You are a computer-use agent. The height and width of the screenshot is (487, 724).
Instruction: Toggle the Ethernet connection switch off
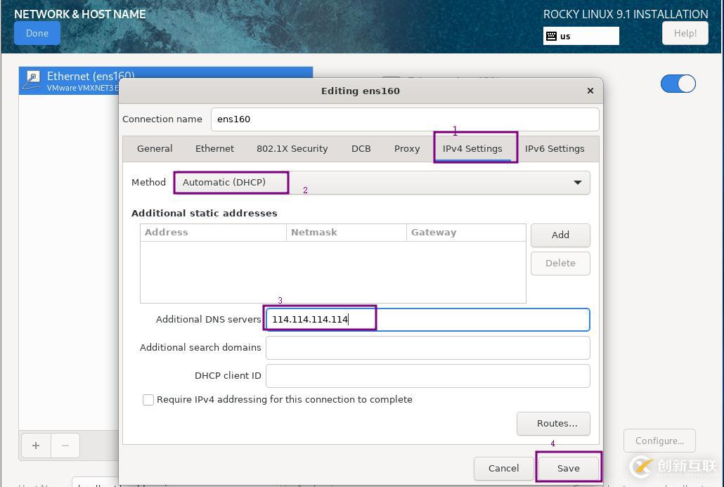point(678,84)
